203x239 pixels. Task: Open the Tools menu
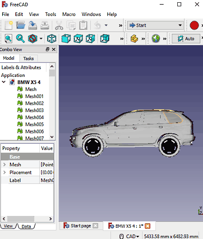click(x=51, y=14)
